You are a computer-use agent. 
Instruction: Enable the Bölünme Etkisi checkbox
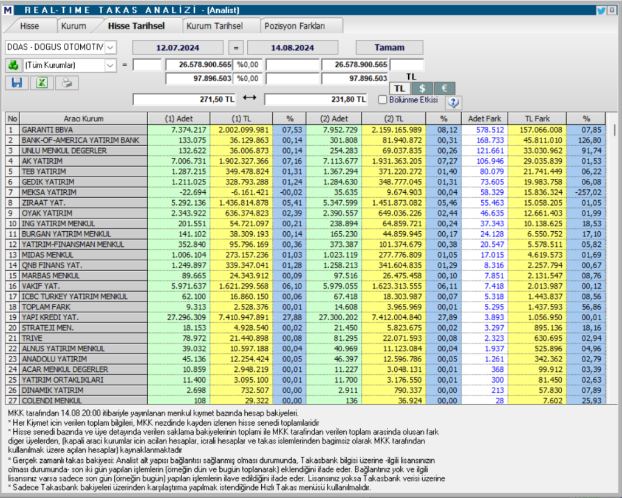point(383,99)
